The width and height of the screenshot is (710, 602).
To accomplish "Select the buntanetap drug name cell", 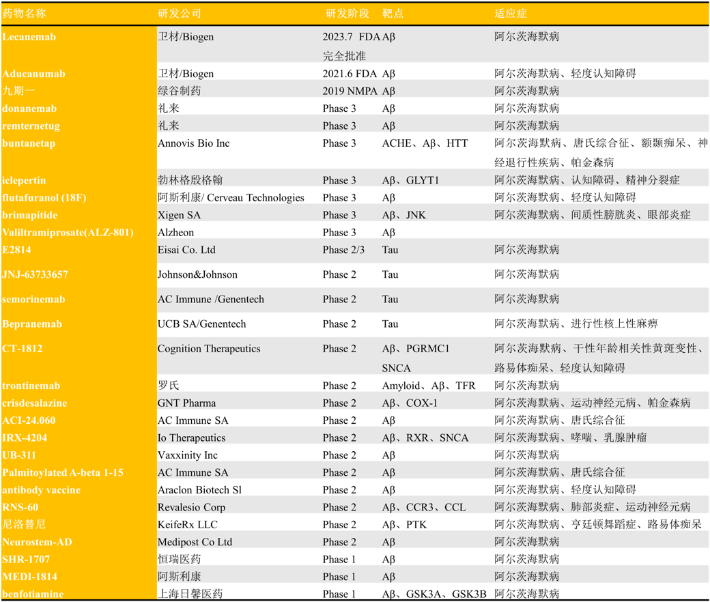I will pyautogui.click(x=29, y=143).
